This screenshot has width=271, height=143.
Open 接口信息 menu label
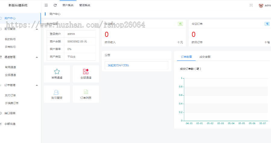(10, 113)
